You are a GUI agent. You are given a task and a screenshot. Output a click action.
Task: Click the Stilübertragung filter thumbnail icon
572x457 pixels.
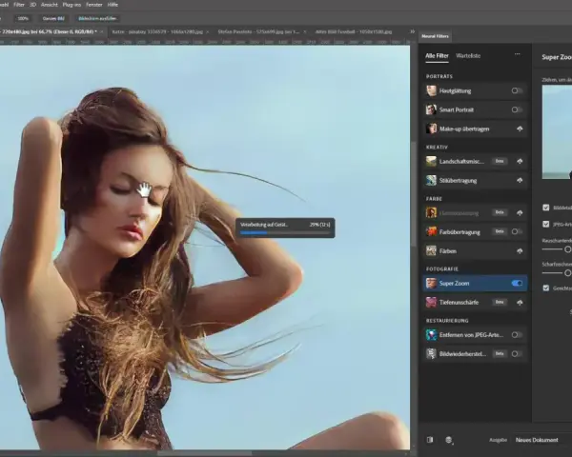(431, 180)
